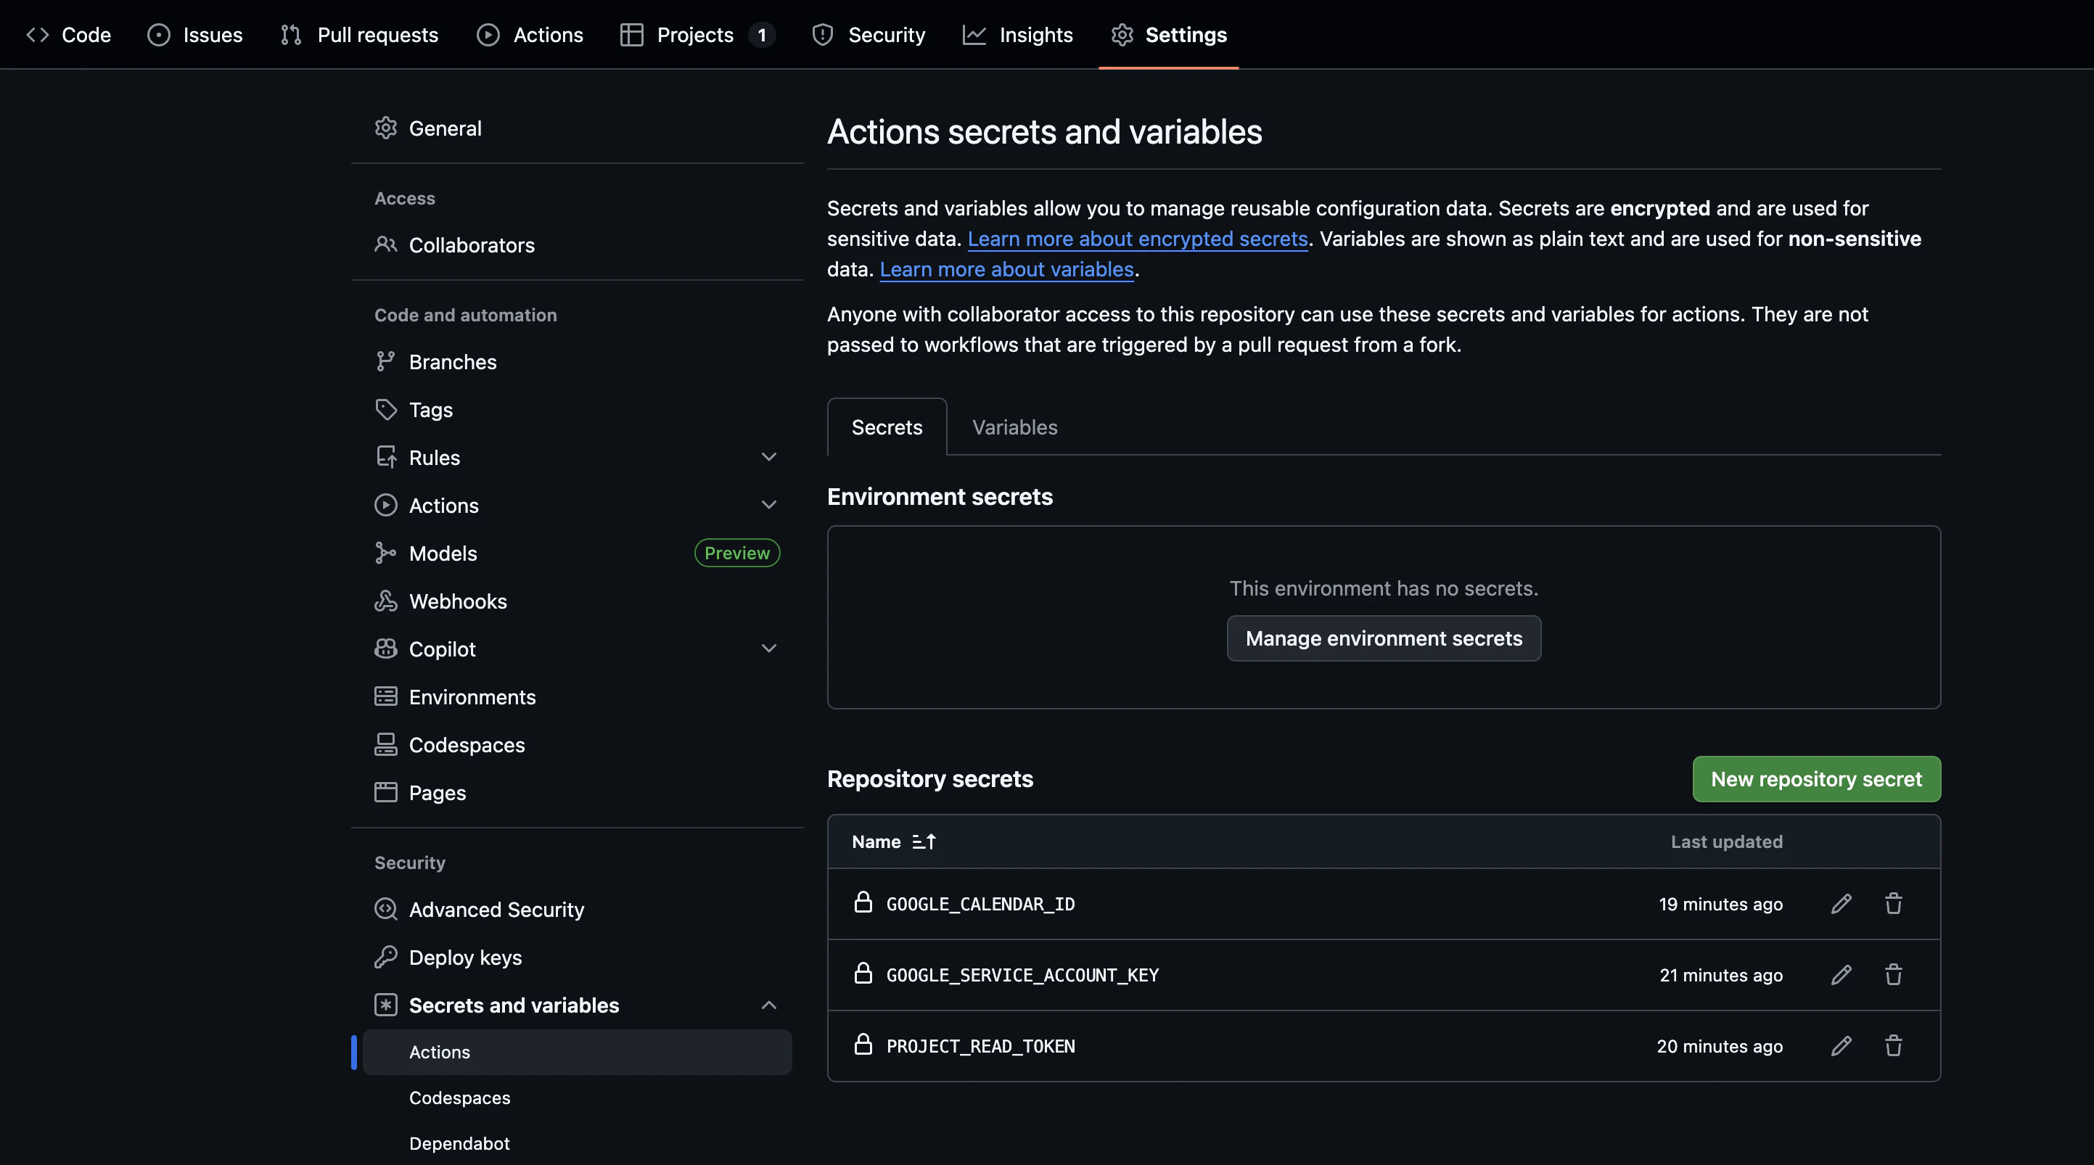Delete GOOGLE_SERVICE_ACCOUNT_KEY using the trash icon
Viewport: 2094px width, 1165px height.
click(1893, 975)
